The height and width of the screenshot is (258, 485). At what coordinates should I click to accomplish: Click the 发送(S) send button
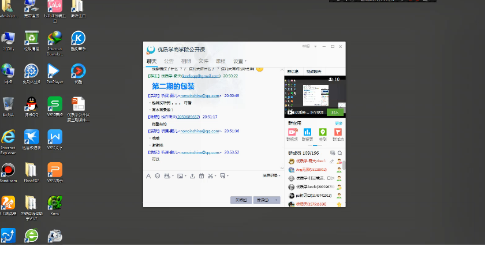point(263,200)
